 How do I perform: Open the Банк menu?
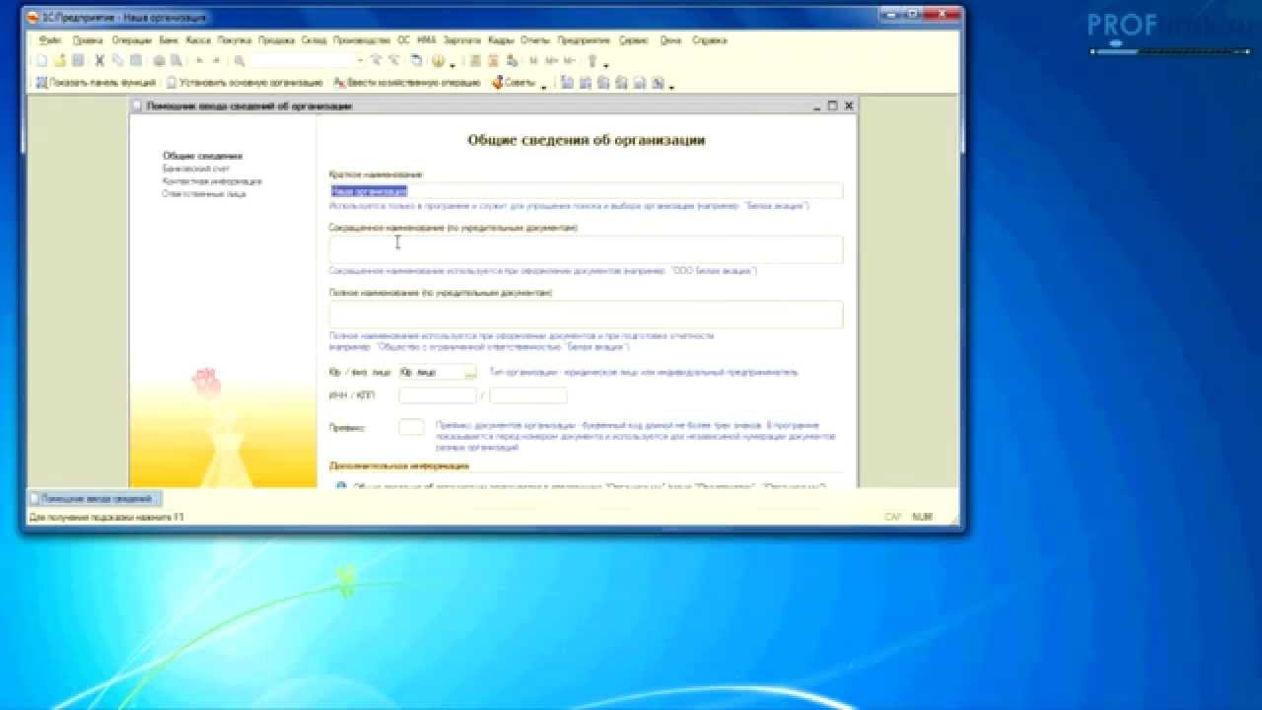click(169, 40)
